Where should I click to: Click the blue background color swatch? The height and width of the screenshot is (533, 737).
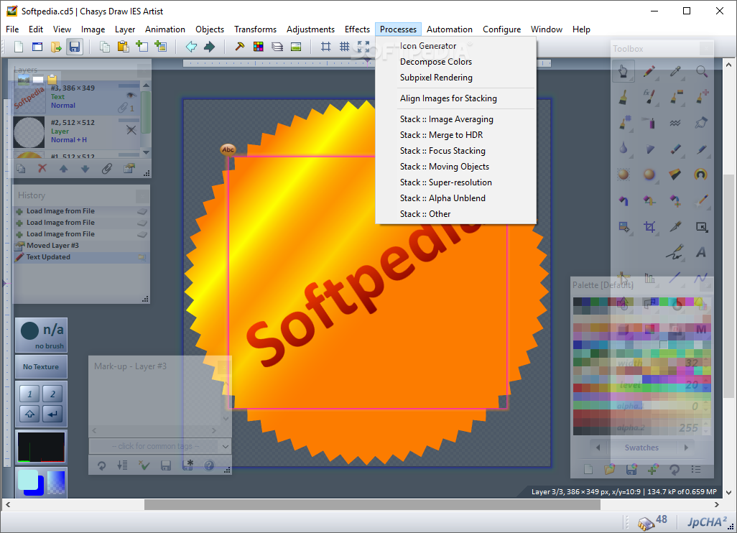coord(40,490)
